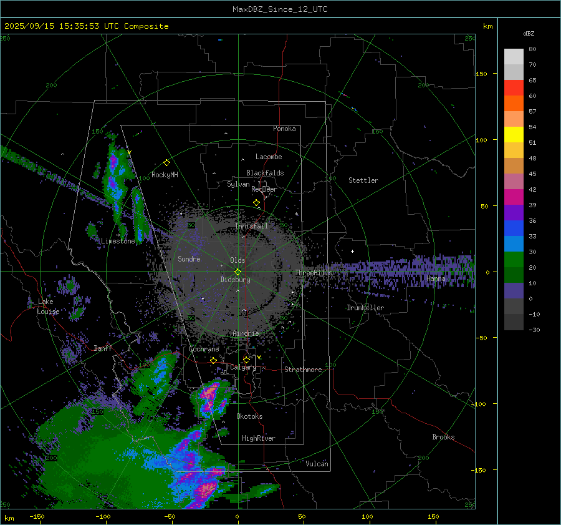561x525 pixels.
Task: Click the Okotoks label
Action: [250, 416]
